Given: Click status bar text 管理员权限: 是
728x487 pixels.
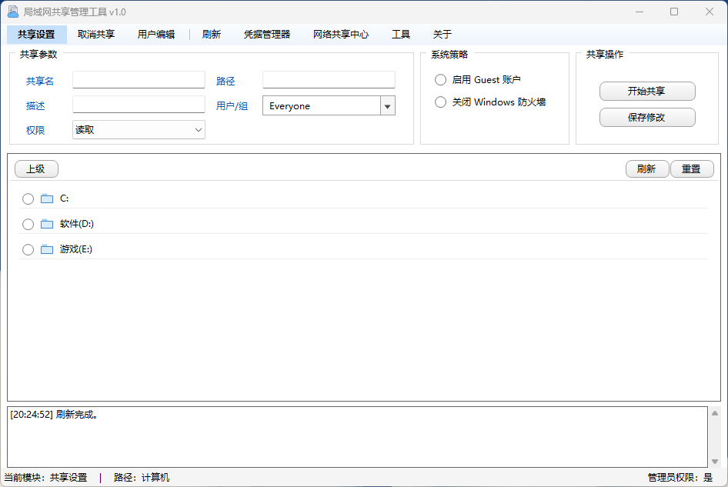Looking at the screenshot, I should pos(680,478).
